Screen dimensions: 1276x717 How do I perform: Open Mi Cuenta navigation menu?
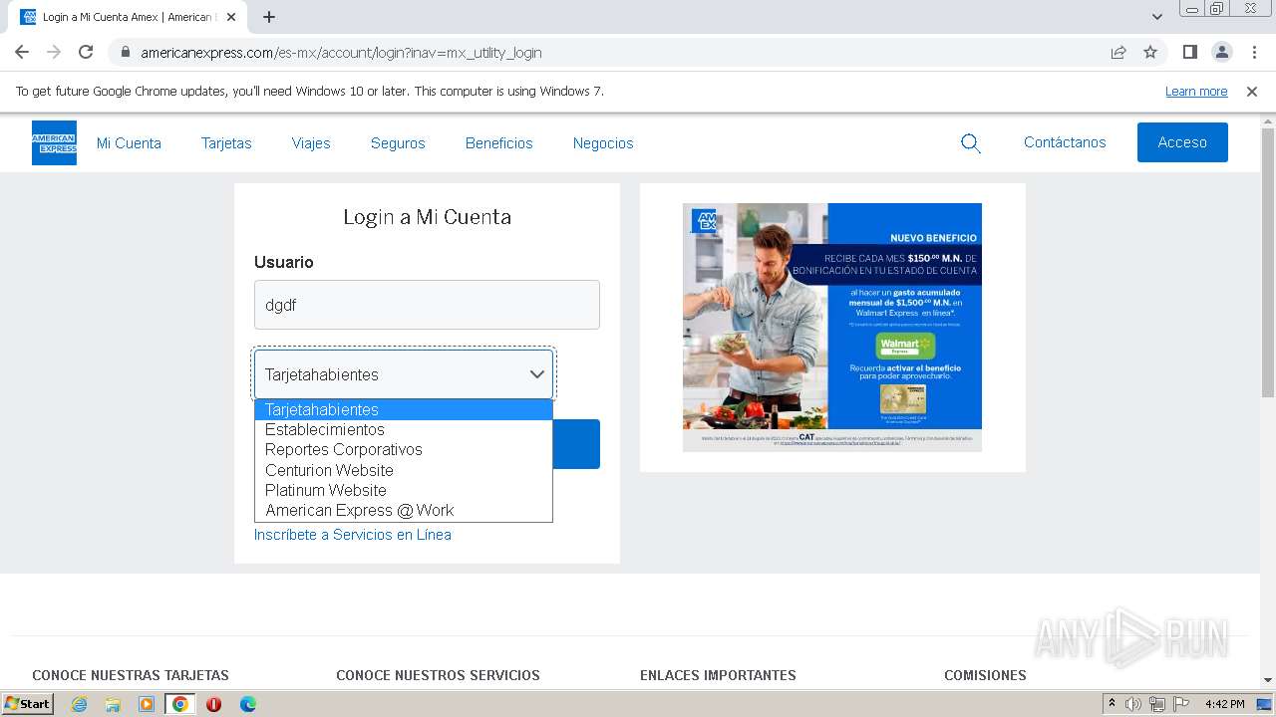[129, 143]
